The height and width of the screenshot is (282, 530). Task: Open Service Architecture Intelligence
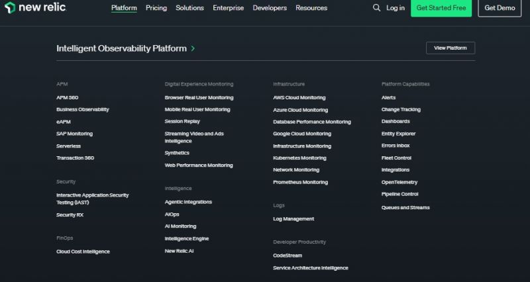[311, 268]
